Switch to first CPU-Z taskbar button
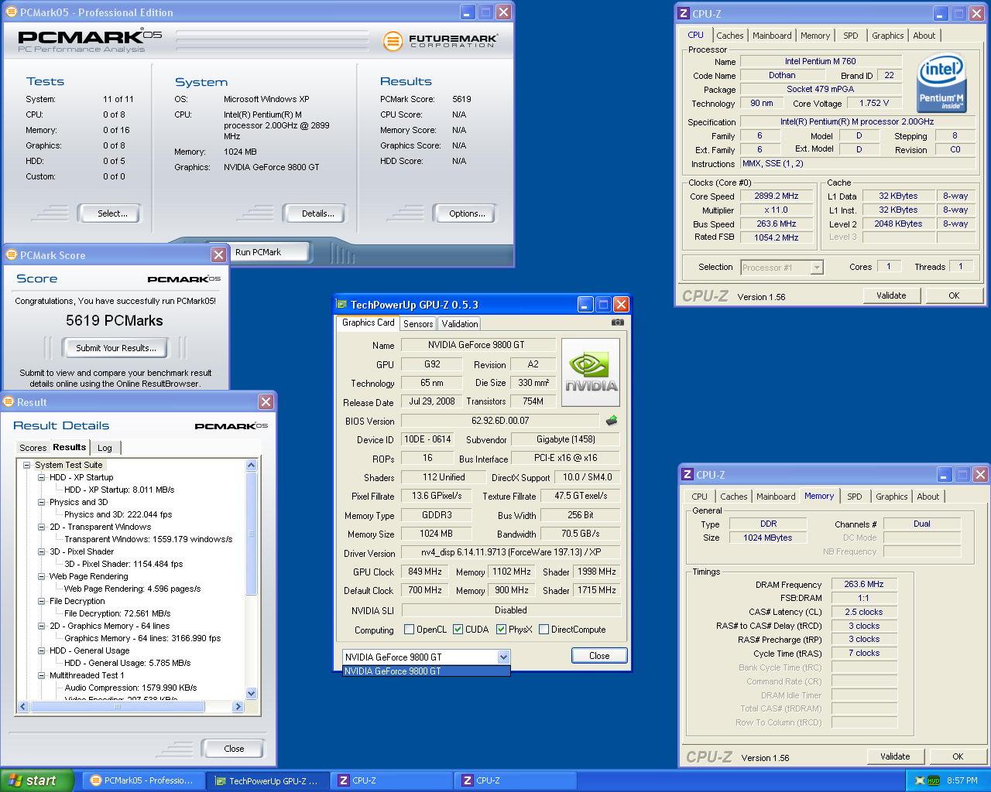Screen dimensions: 991x792 [392, 780]
